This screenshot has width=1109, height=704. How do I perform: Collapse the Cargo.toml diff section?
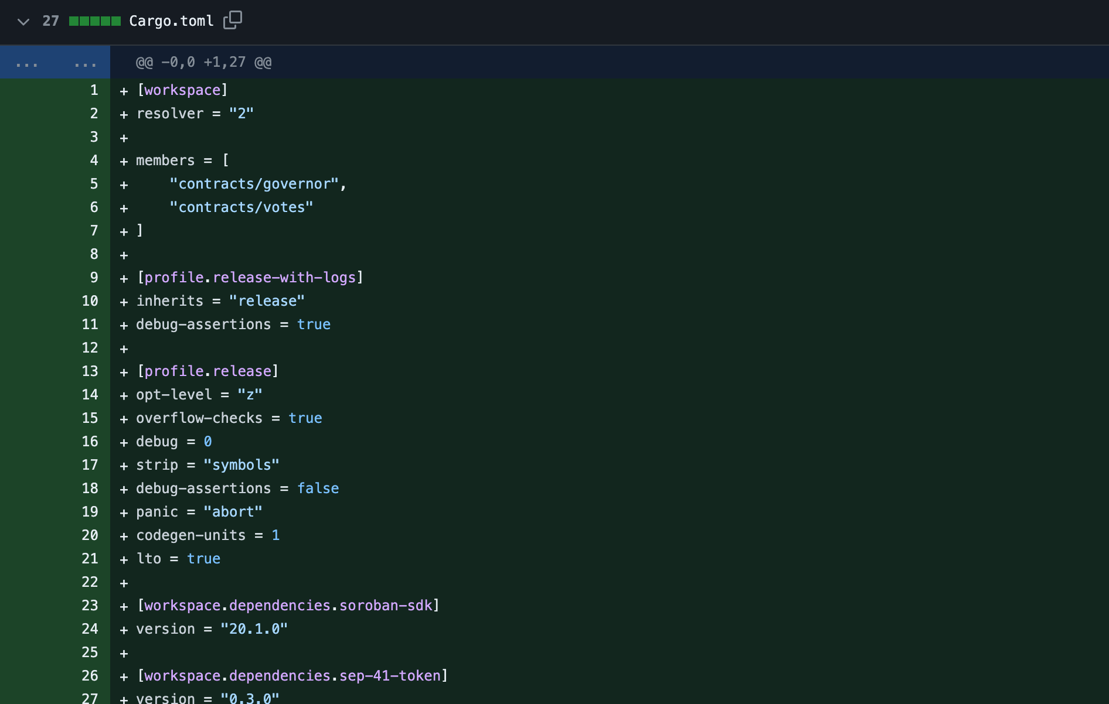[22, 21]
